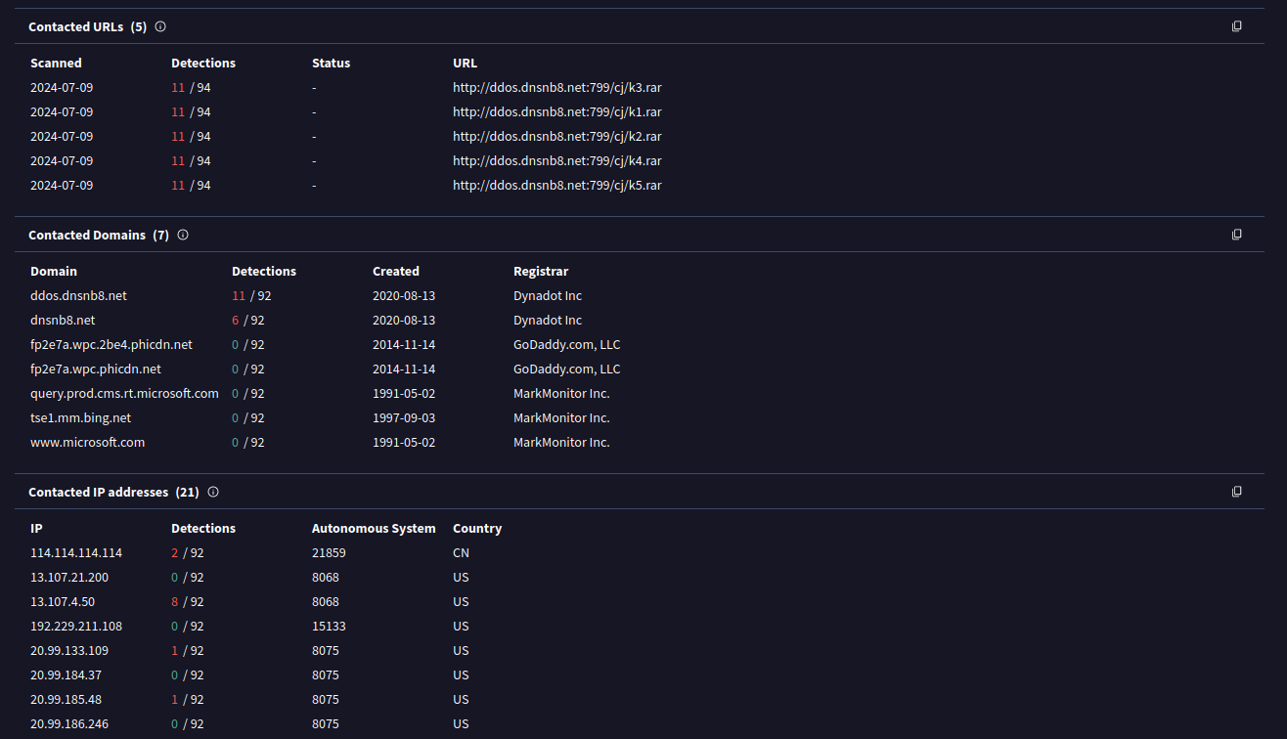Screen dimensions: 1287x739
Task: Select IP address 13.107.4.50
Action: (63, 602)
